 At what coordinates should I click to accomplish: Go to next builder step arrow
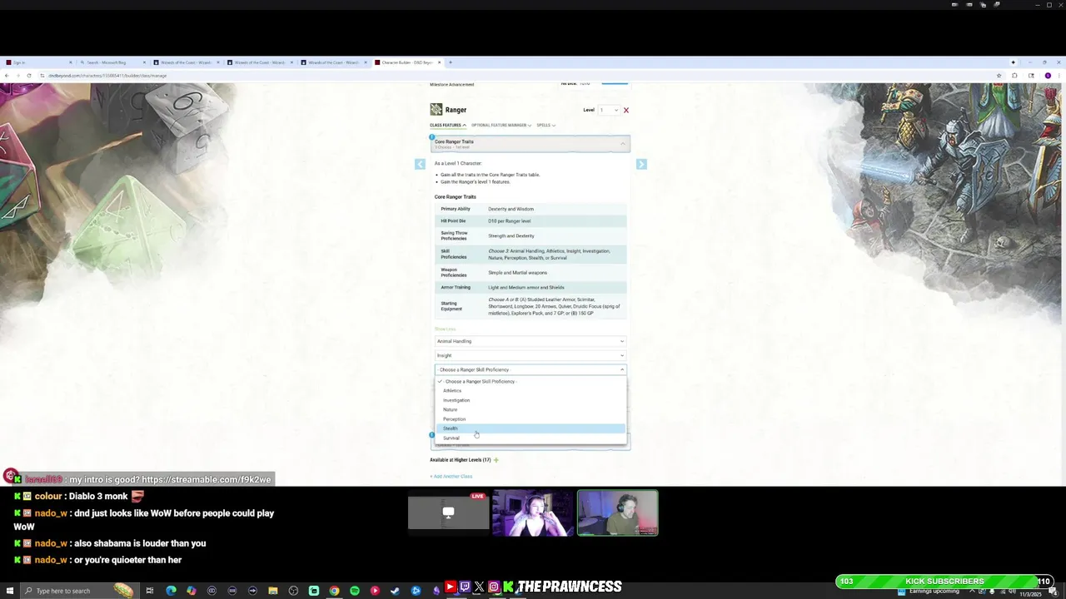(641, 164)
